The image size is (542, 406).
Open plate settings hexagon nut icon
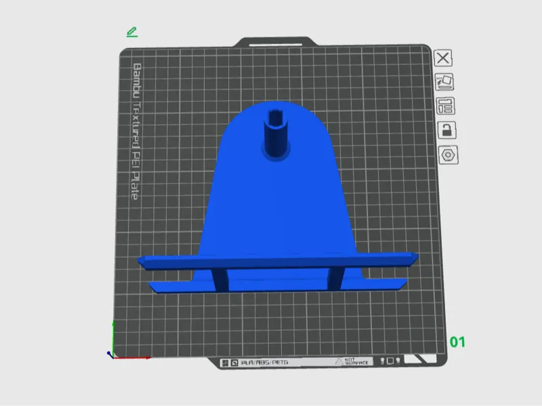(x=448, y=155)
